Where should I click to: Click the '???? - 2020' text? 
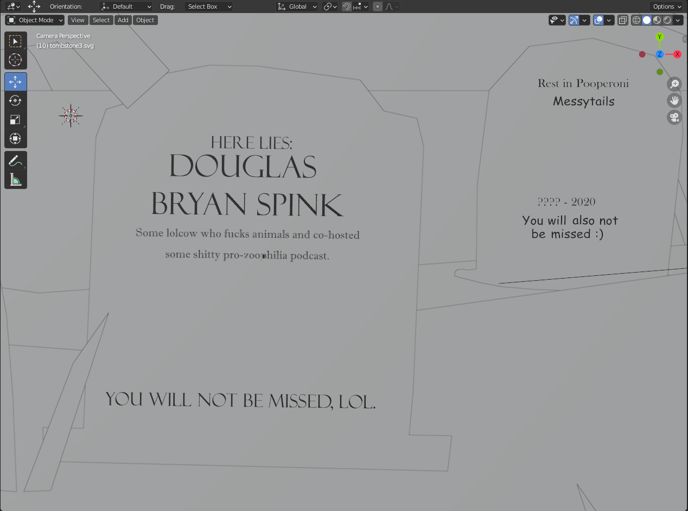pos(566,201)
